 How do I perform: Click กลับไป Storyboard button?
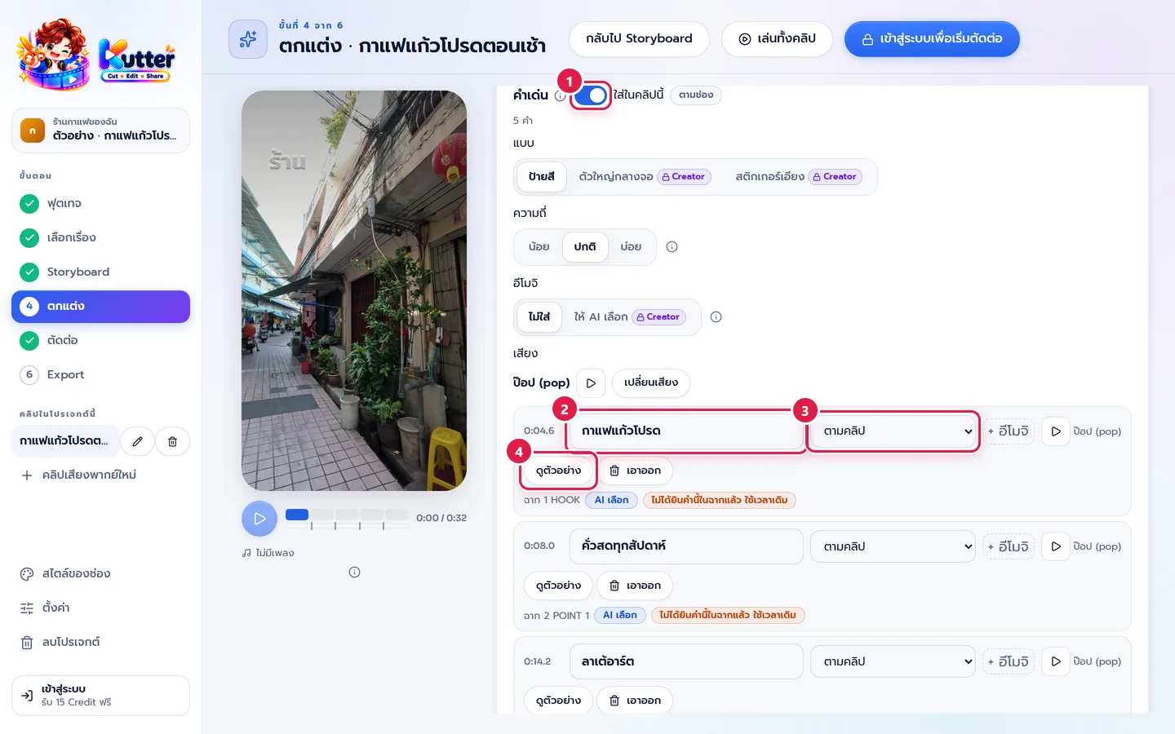tap(639, 39)
